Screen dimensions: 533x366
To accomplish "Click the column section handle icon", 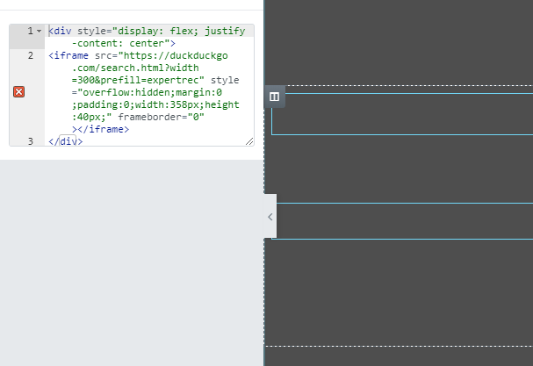I will [274, 97].
